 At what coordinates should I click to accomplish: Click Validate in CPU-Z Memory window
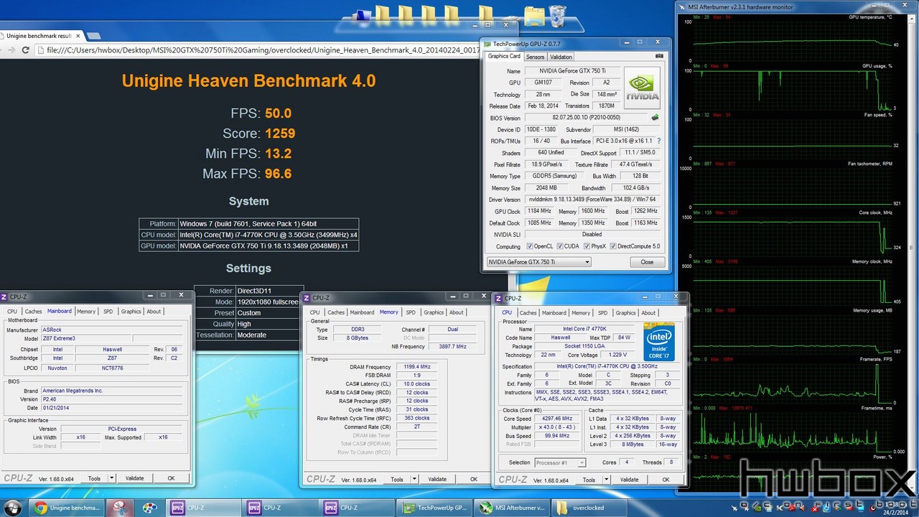coord(437,479)
